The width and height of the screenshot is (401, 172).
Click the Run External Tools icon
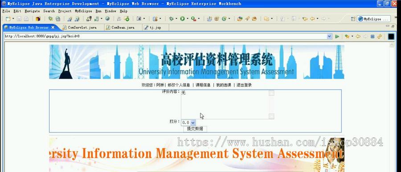(194, 19)
